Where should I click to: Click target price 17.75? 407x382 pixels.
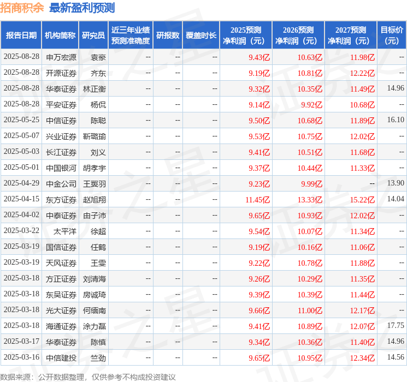pyautogui.click(x=396, y=325)
